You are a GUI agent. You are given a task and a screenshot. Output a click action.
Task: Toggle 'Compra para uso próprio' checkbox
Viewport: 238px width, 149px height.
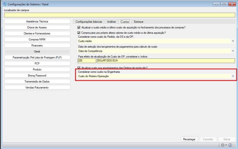coord(79,33)
